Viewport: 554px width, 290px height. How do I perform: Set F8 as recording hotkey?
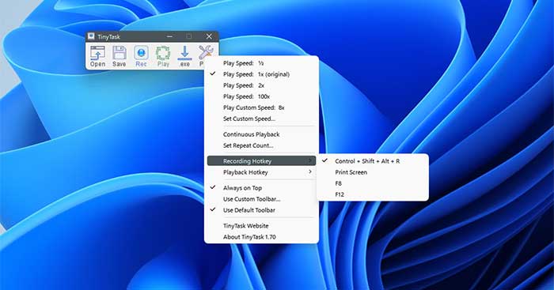[x=373, y=183]
